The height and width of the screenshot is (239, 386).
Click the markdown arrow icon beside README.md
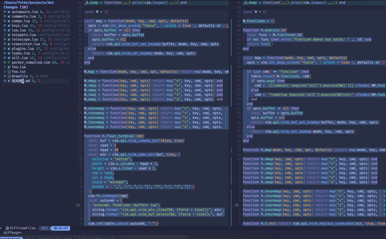(x=9, y=81)
